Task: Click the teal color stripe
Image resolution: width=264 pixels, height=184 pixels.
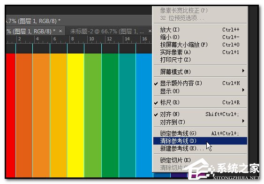Action: click(x=127, y=115)
